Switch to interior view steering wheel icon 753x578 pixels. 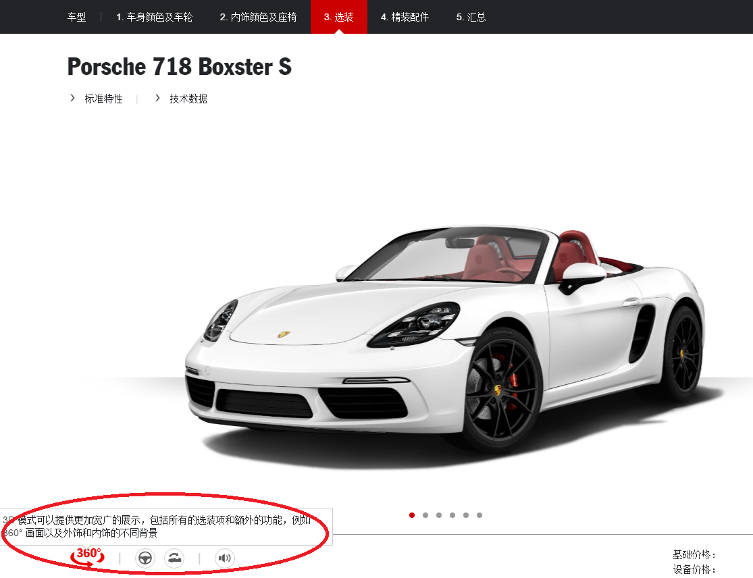(145, 558)
